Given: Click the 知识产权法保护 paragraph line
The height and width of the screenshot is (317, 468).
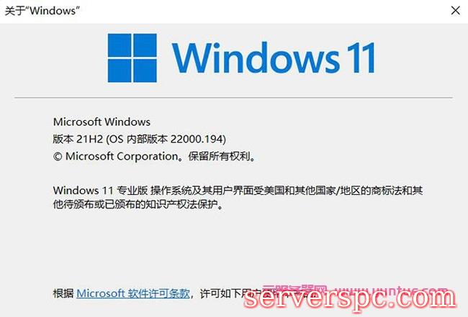Looking at the screenshot, I should tap(138, 205).
